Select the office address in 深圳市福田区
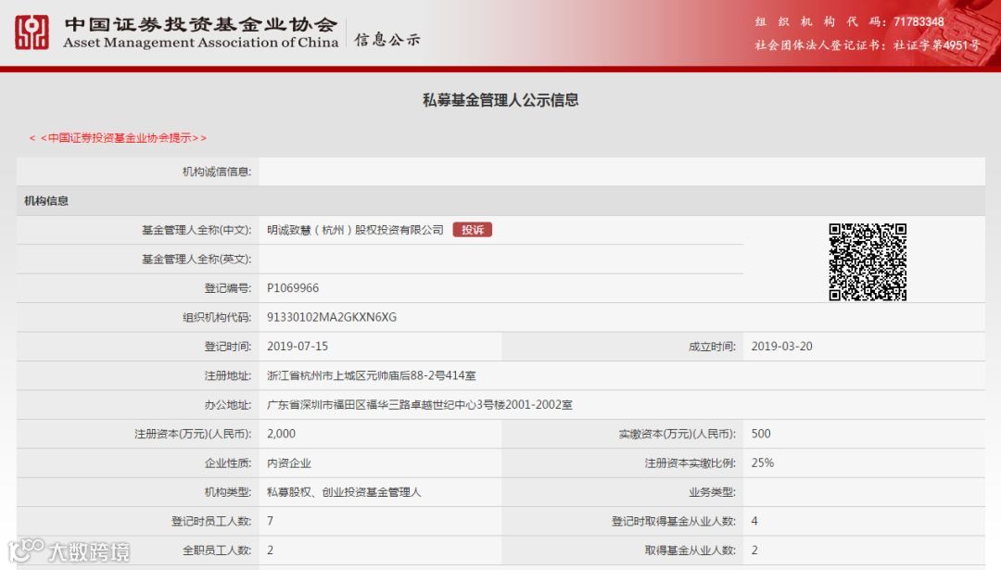The image size is (1001, 570). coord(420,405)
